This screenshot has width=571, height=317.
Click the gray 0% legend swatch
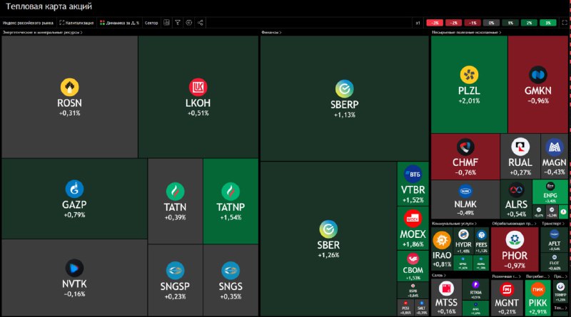click(491, 23)
